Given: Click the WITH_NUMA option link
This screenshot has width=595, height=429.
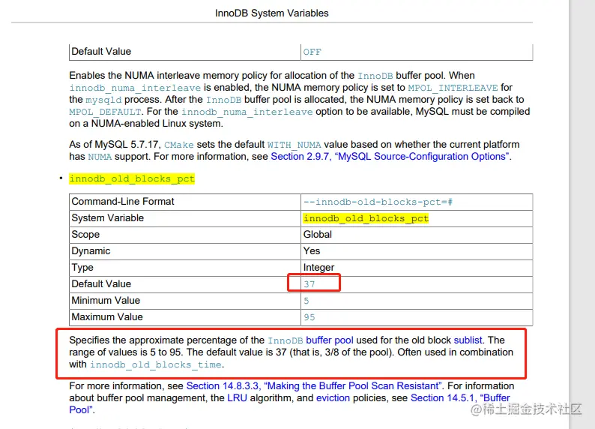Looking at the screenshot, I should click(x=294, y=145).
